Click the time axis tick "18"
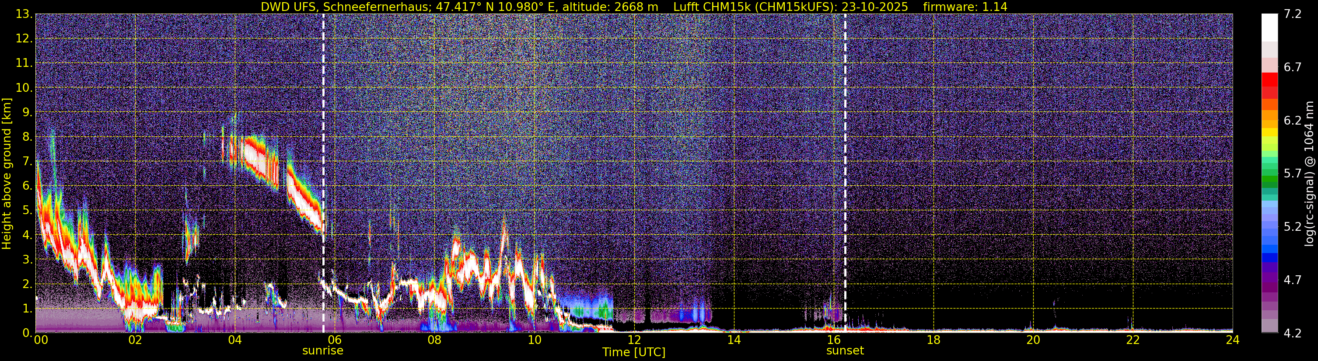 933,340
